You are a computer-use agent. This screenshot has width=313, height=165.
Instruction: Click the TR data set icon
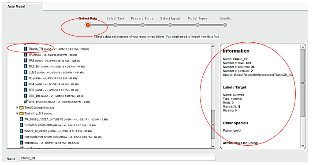pos(26,55)
